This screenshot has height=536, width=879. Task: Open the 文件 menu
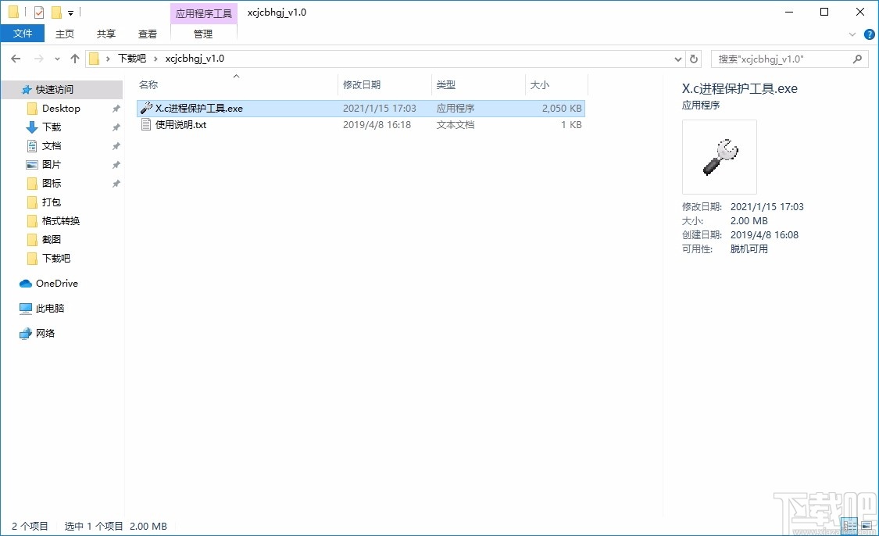click(23, 34)
